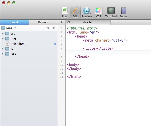The image size is (151, 126).
Task: Click the img folder icon
Action: pos(7,39)
